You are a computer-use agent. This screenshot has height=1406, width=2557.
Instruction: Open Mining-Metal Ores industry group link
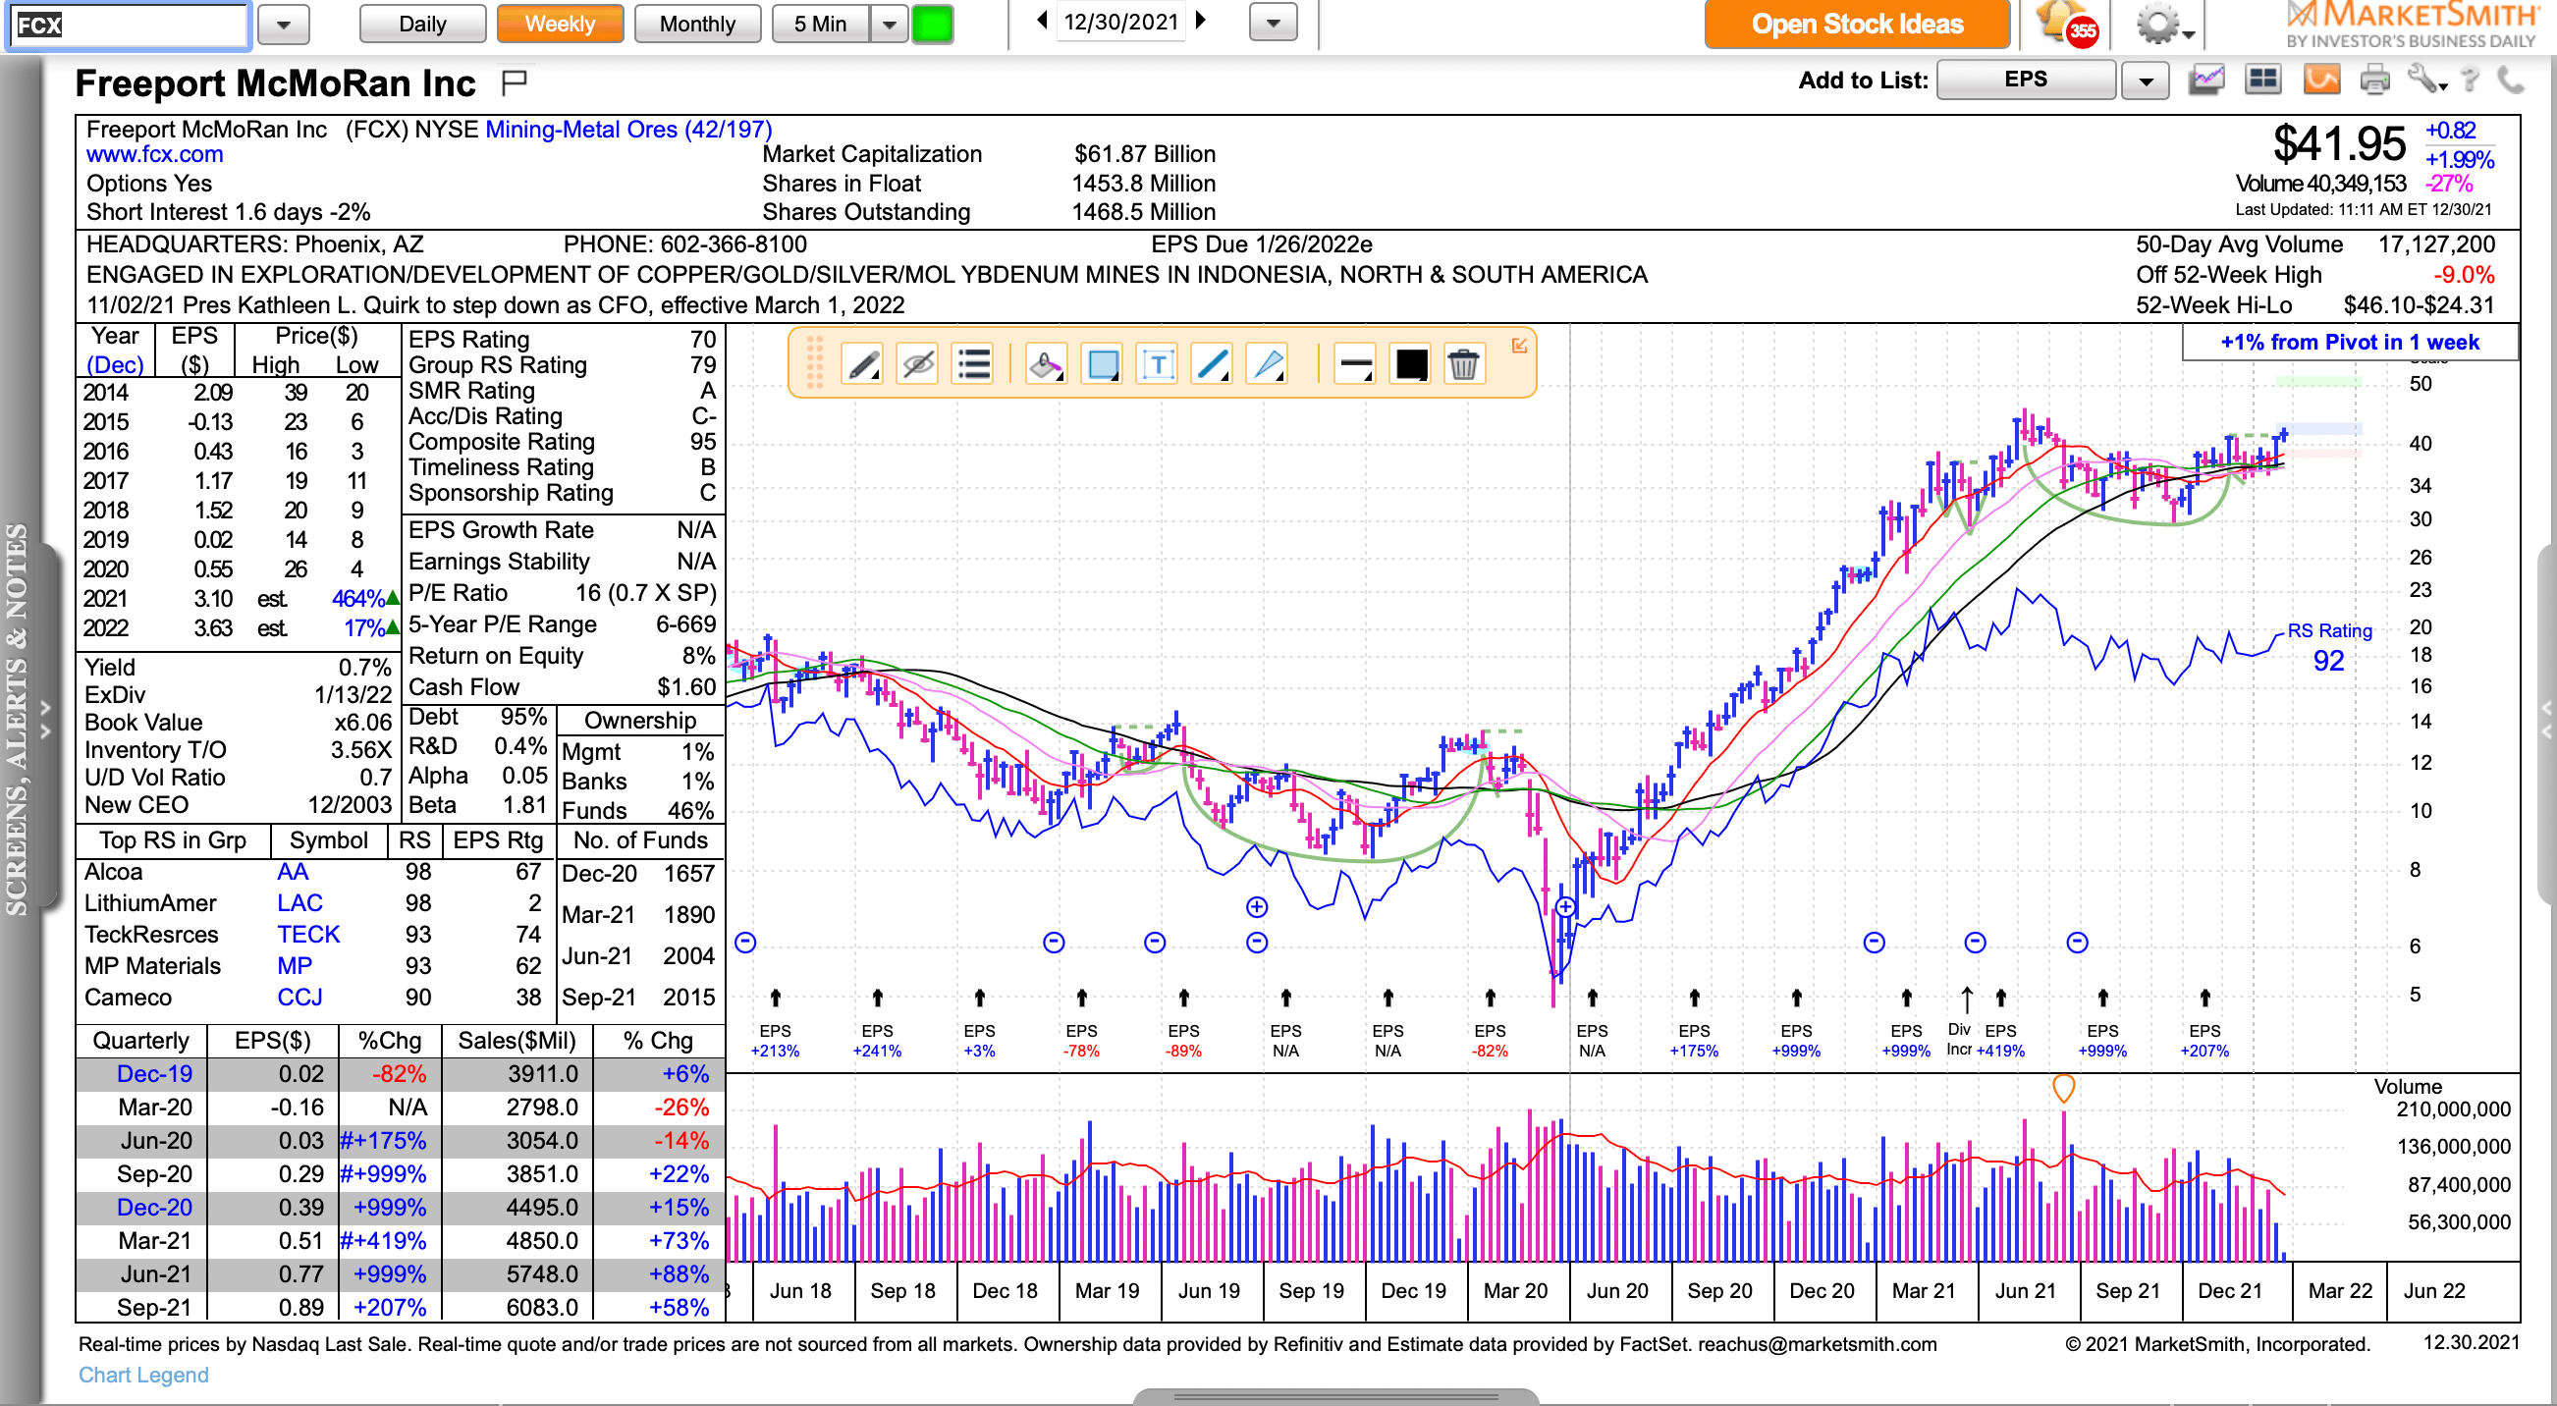click(x=628, y=130)
